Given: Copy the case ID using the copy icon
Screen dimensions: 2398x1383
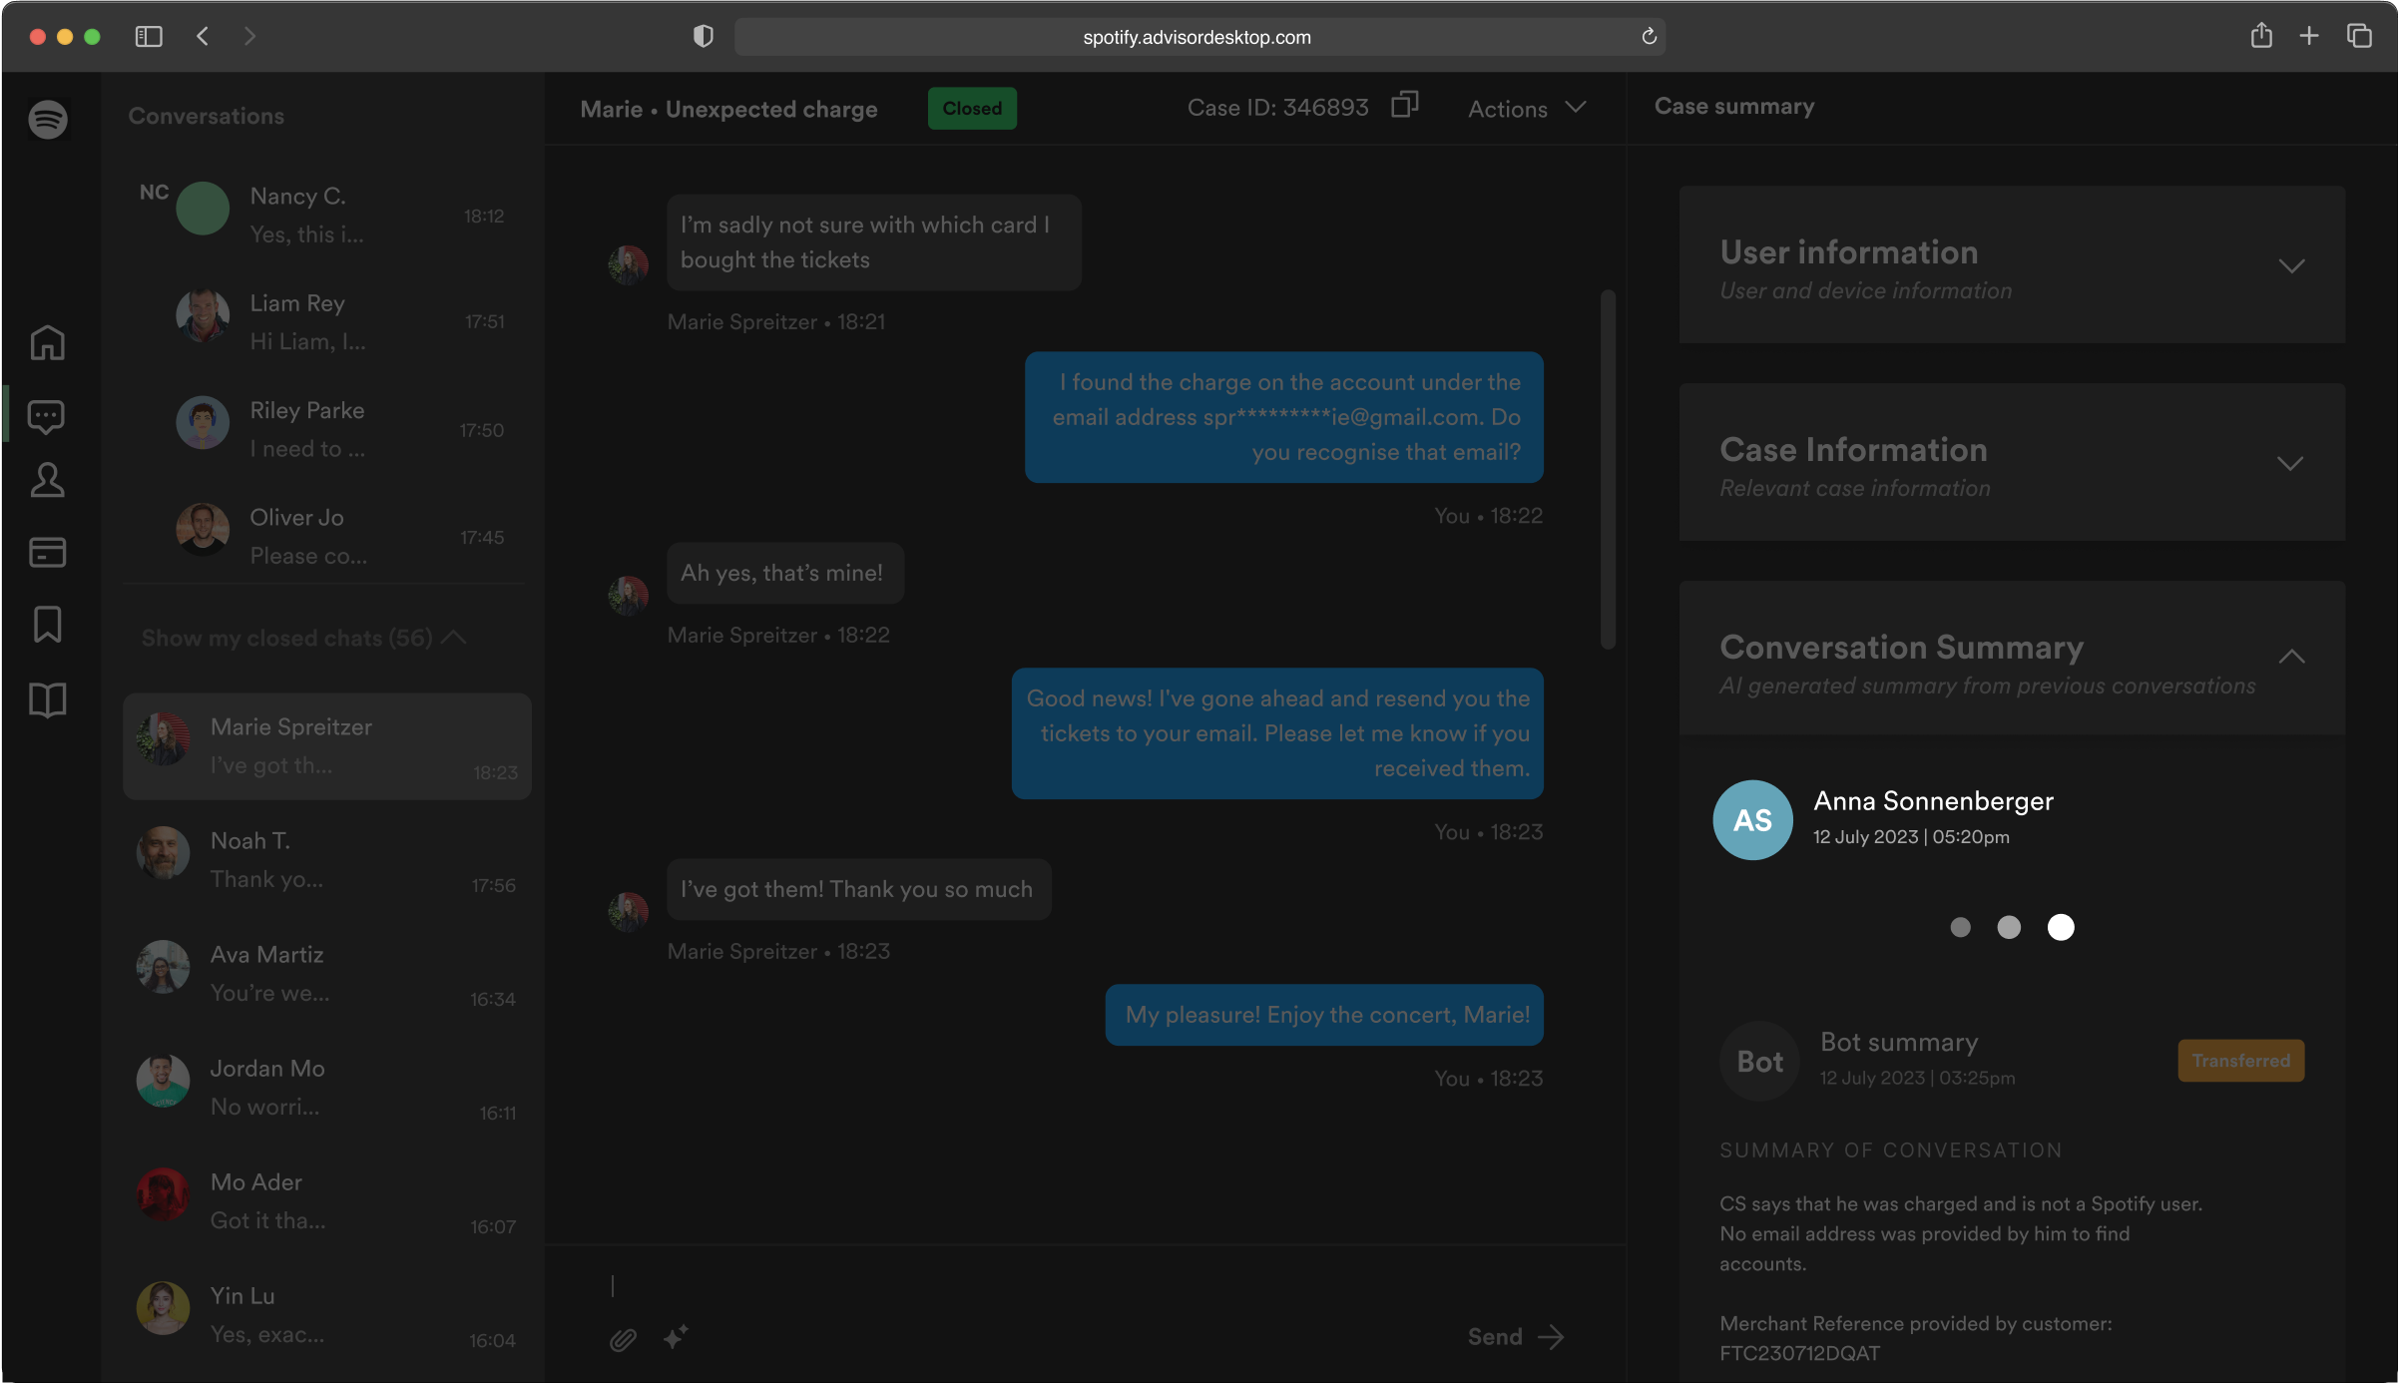Looking at the screenshot, I should coord(1404,106).
